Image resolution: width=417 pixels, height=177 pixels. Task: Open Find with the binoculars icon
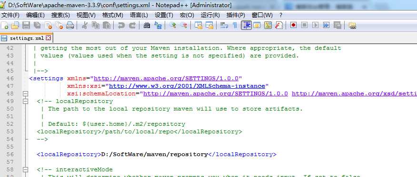pos(147,26)
